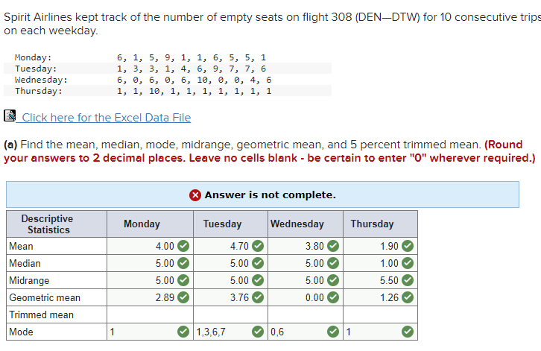
Task: Click the red error X icon
Action: (x=195, y=195)
